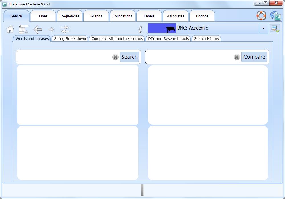Viewport: 285px width, 199px height.
Task: Open help via the lifebuoy icon
Action: [x=261, y=16]
